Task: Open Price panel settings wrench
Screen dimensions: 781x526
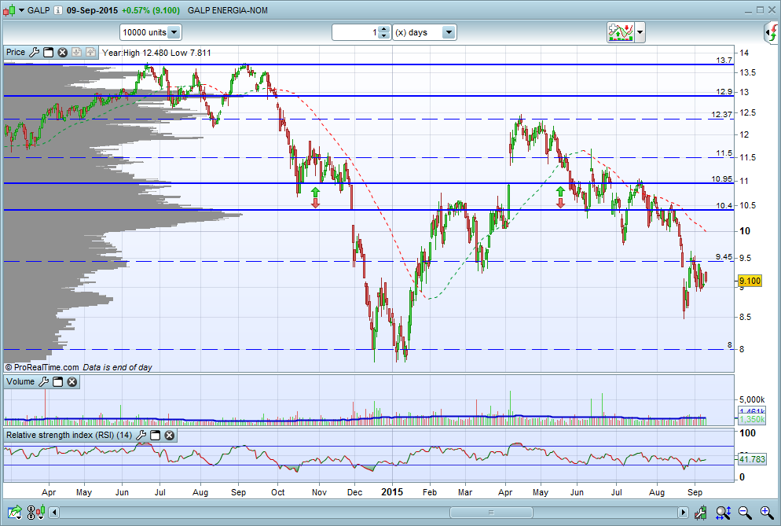Action: pos(34,53)
